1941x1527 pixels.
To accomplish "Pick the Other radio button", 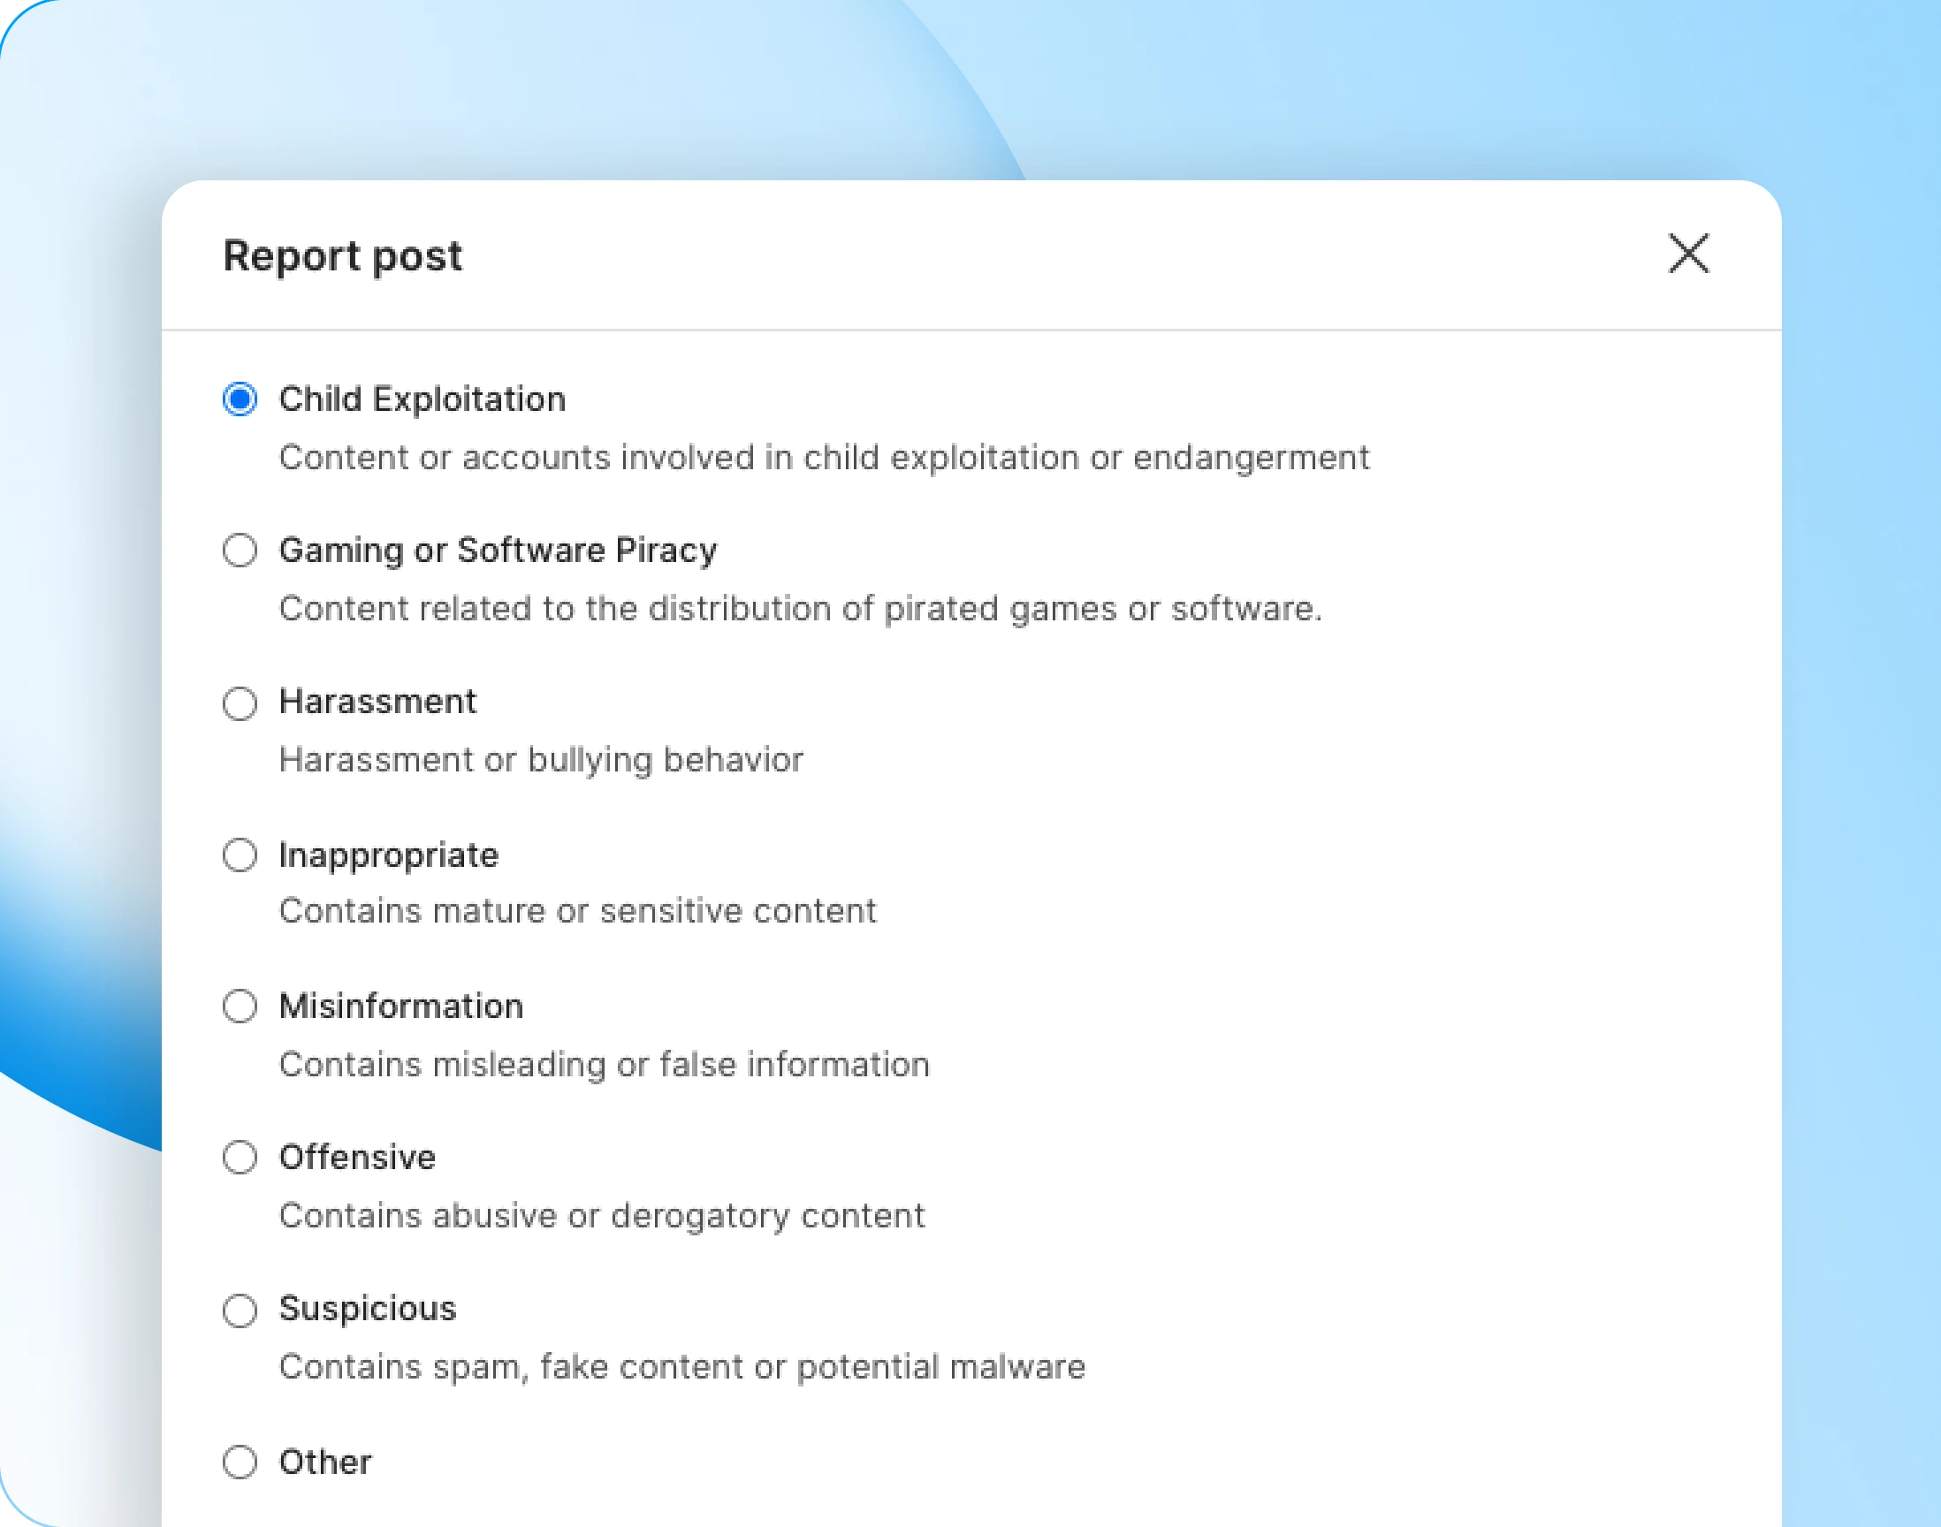I will pyautogui.click(x=240, y=1462).
